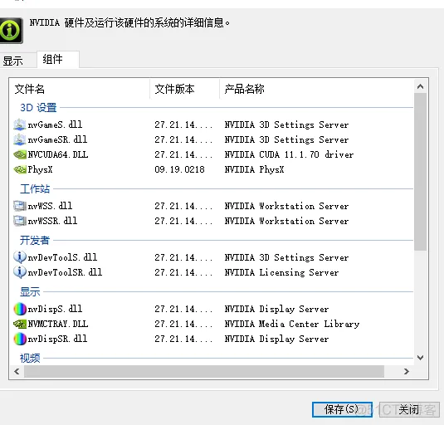Click nvGameSR.dll's NVIDIA 3D Settings Server text

tap(286, 139)
